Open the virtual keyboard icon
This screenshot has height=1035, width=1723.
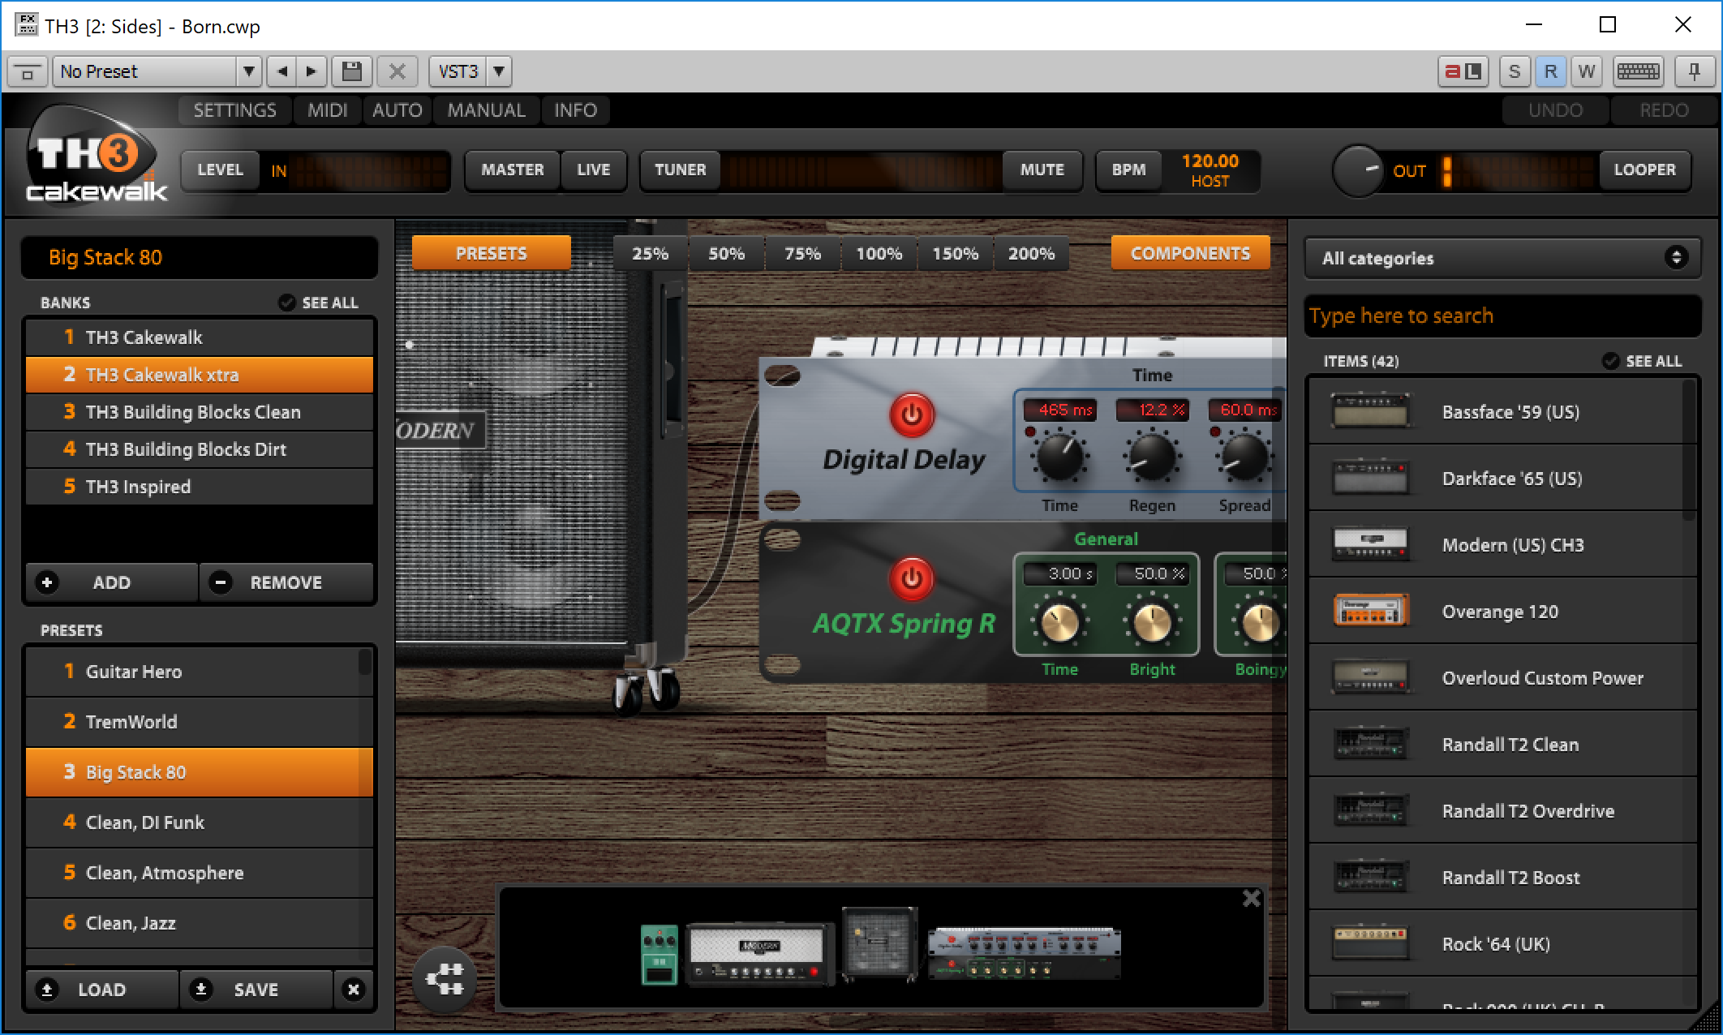coord(1638,71)
